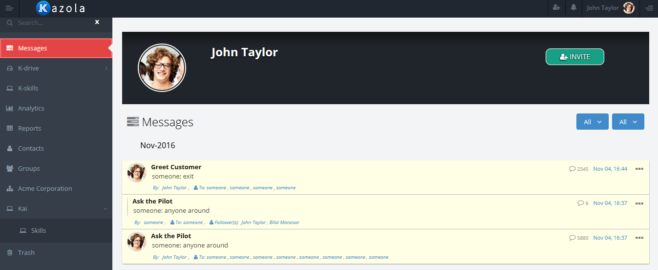Open Groups in the sidebar

(x=56, y=168)
